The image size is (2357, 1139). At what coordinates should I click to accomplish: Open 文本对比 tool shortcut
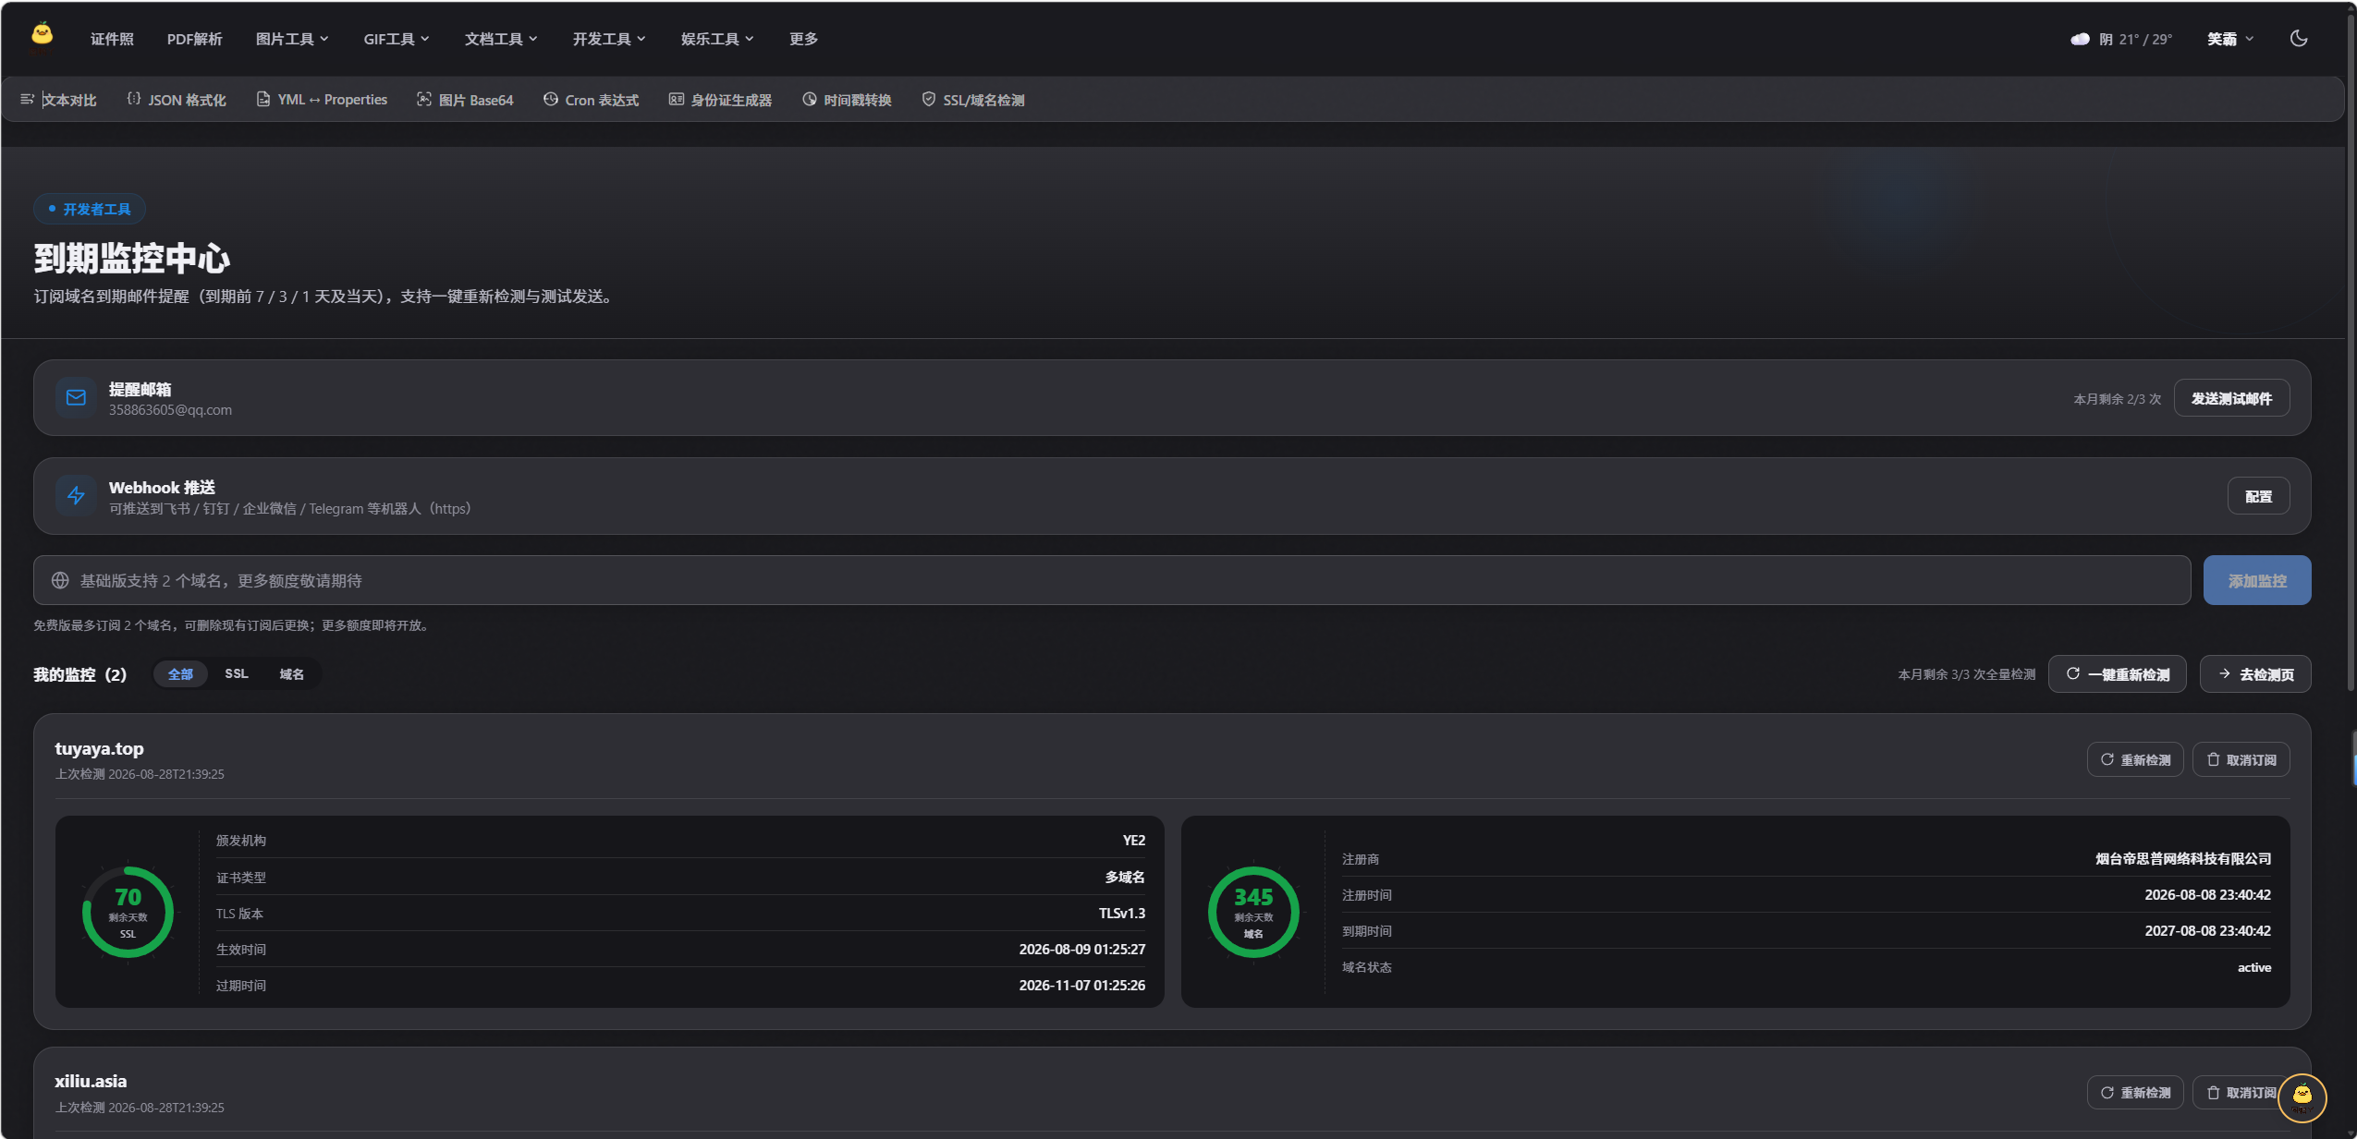click(58, 100)
